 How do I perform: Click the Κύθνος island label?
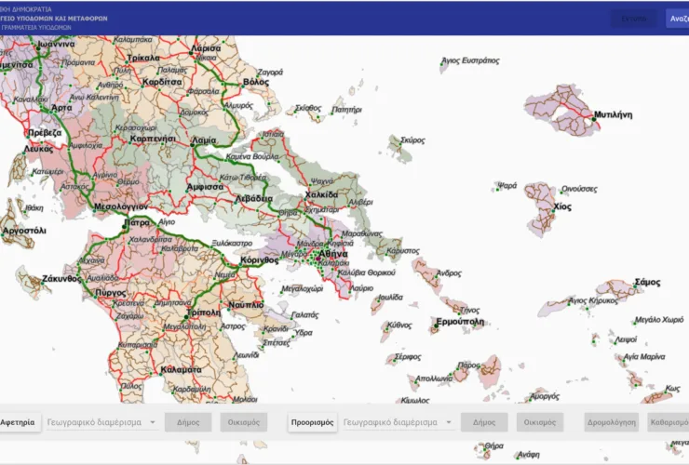point(399,325)
